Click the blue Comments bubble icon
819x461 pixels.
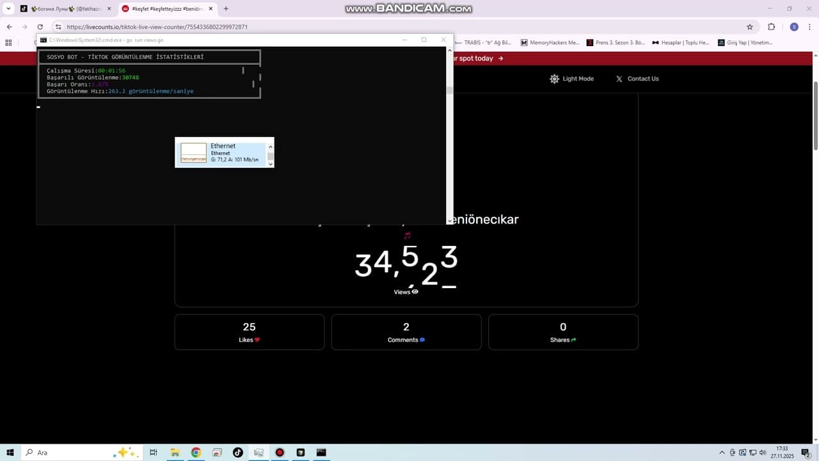coord(422,340)
